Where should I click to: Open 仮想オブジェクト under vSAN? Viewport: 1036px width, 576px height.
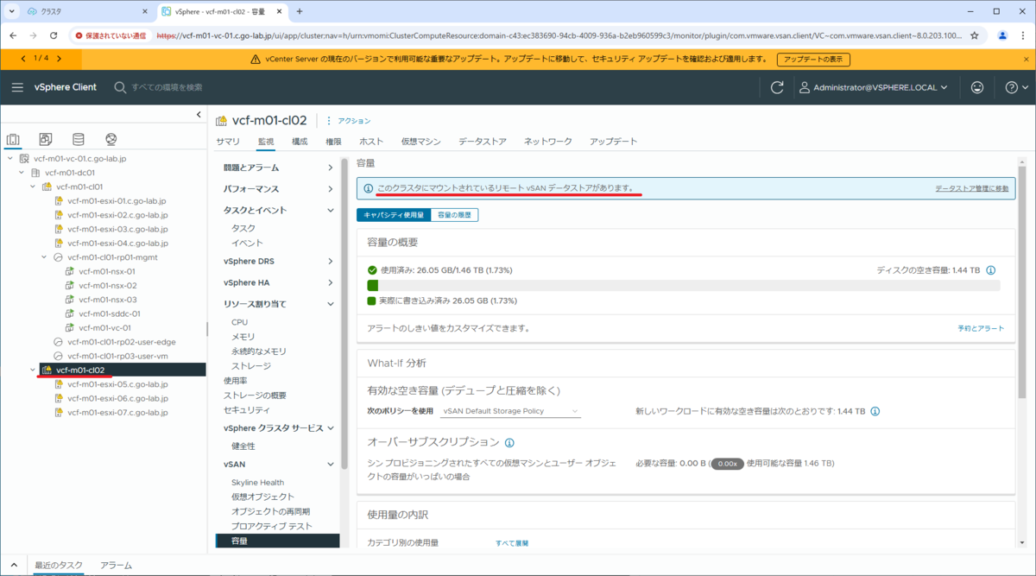(x=262, y=497)
